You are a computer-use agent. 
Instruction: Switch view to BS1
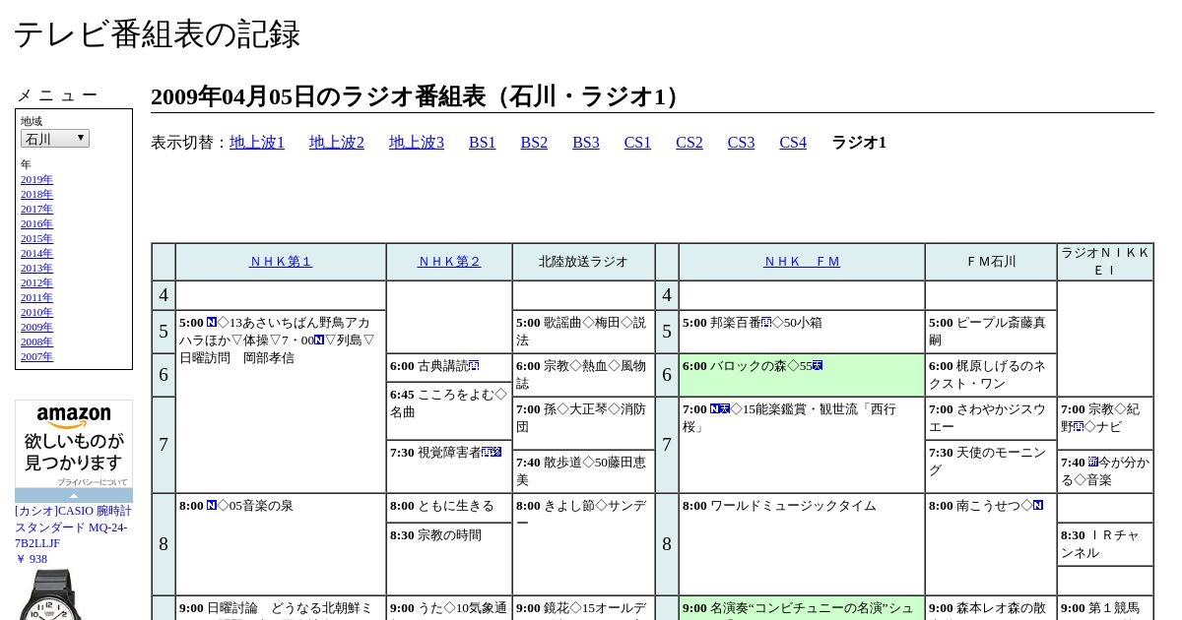coord(483,143)
